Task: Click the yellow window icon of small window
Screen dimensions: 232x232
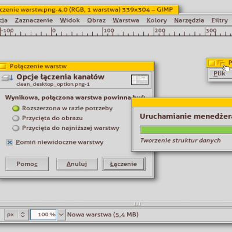Action: [x=212, y=63]
